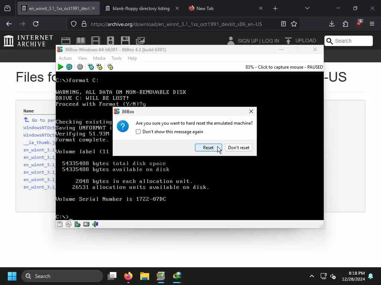Bookmark this page with the star icon
The image size is (381, 285).
[x=294, y=24]
